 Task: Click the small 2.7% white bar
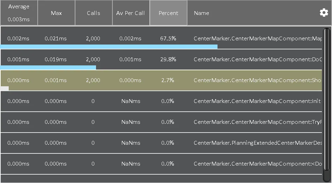pos(4,88)
